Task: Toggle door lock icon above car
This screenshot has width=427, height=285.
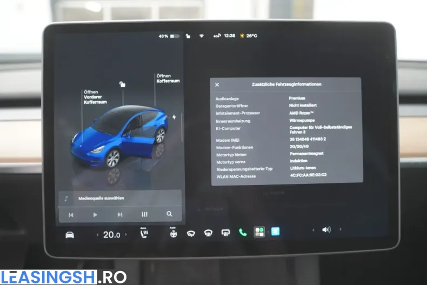Action: click(123, 84)
